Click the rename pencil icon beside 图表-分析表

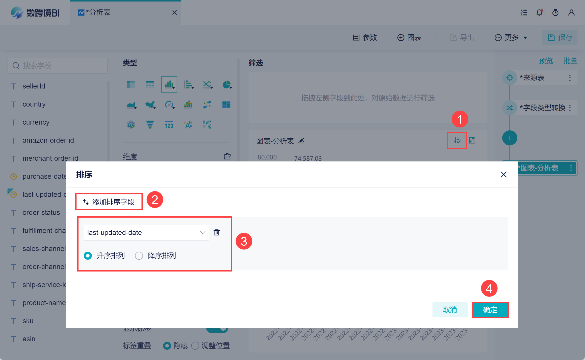pyautogui.click(x=302, y=141)
